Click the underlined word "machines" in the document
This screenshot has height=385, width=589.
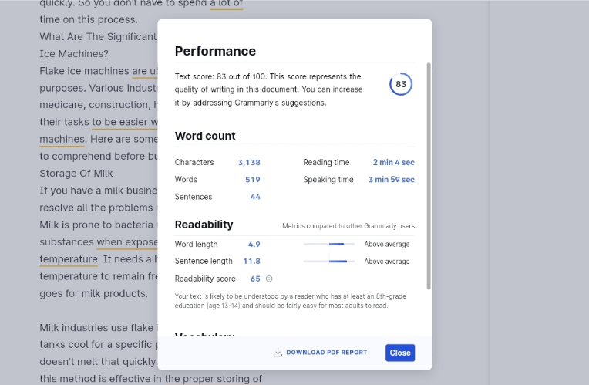[62, 139]
